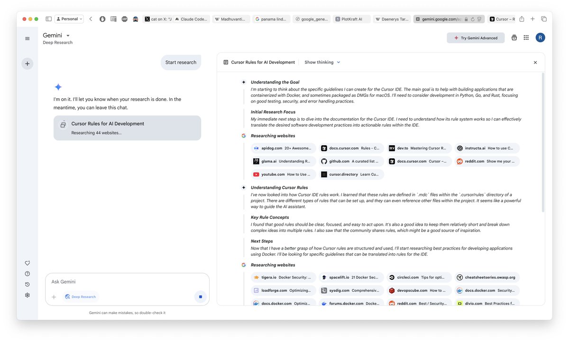This screenshot has height=342, width=569.
Task: Open Gems heart icon in sidebar
Action: (x=28, y=263)
